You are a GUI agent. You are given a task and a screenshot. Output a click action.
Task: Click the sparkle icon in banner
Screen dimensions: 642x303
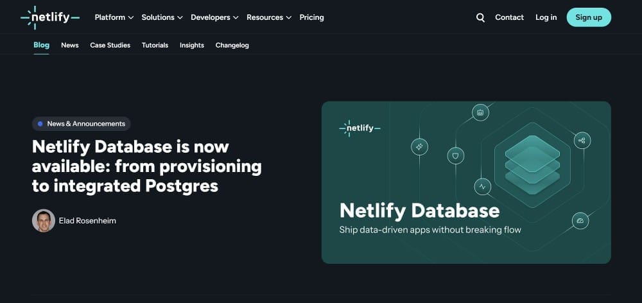419,146
